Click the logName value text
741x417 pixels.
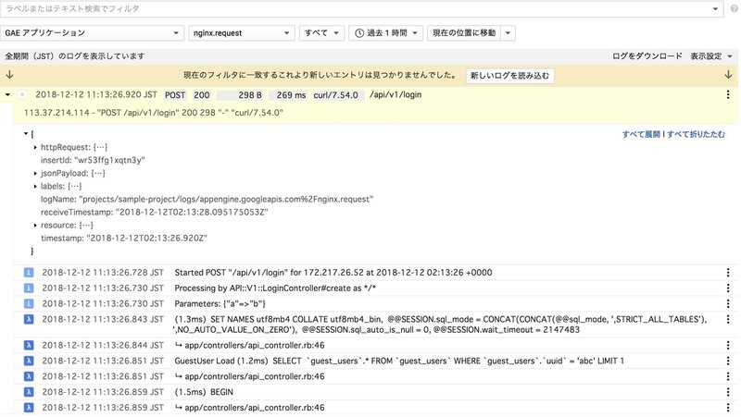pos(226,200)
